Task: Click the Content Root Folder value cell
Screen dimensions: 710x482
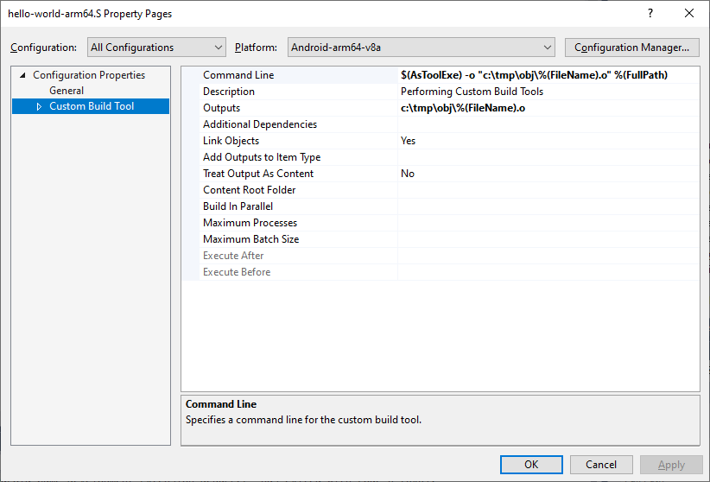Action: (x=548, y=190)
